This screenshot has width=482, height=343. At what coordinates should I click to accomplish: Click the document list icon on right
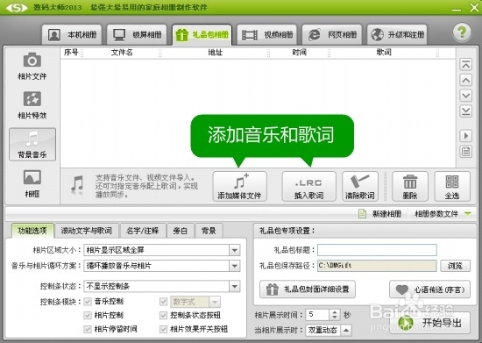(x=465, y=152)
